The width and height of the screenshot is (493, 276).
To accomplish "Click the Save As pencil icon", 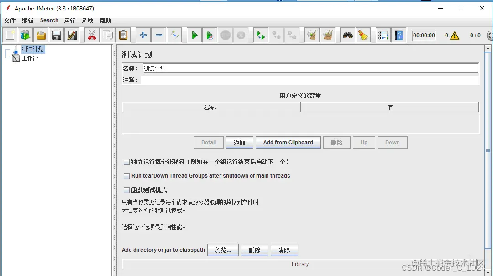I will [72, 35].
